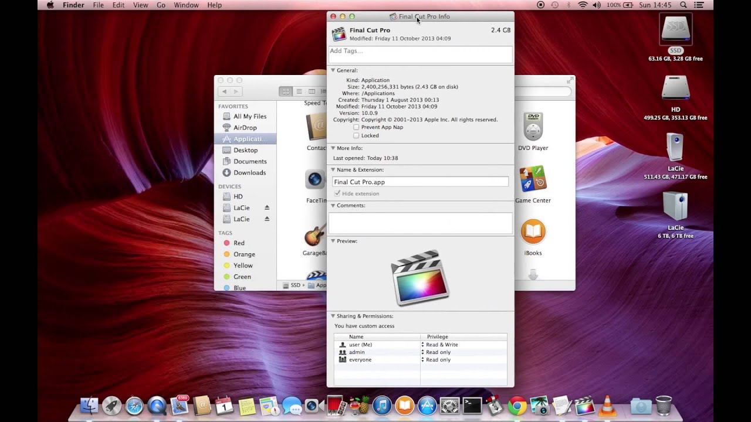
Task: Open Finder from the Dock
Action: click(x=89, y=406)
